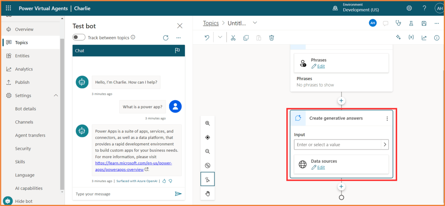
Task: Click the undo arrow icon
Action: [207, 38]
